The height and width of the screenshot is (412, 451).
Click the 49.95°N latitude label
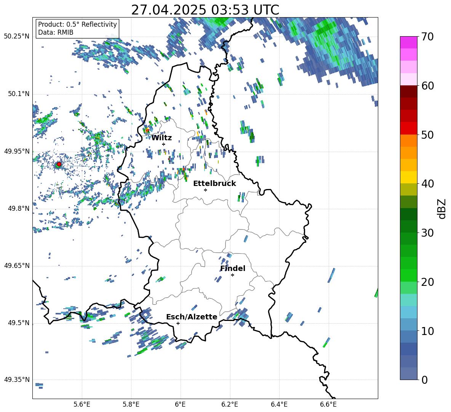pos(17,151)
